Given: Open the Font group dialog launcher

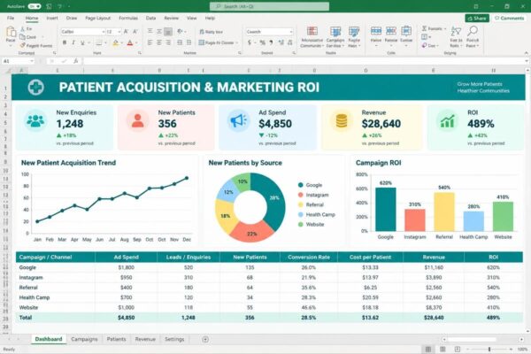Looking at the screenshot, I should coord(140,53).
